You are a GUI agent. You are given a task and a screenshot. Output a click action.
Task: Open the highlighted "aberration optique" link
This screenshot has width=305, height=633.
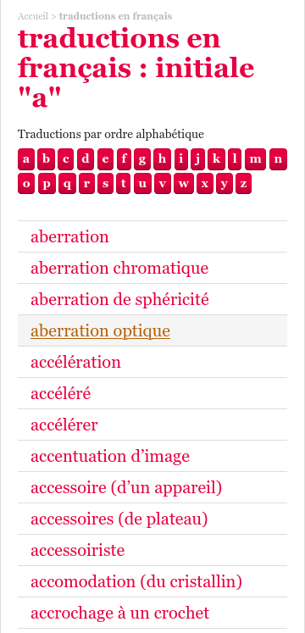[101, 331]
